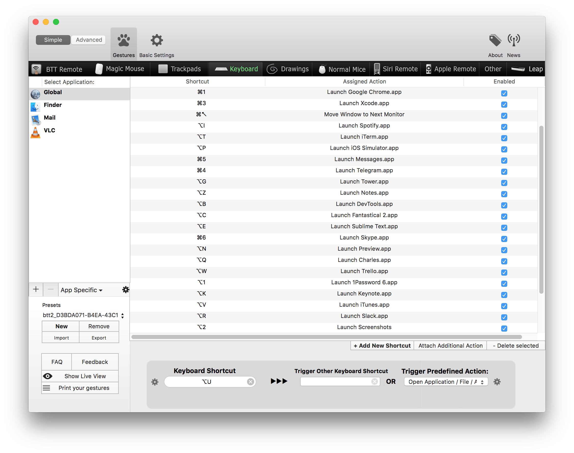Toggle Enabled for Move Window to Next Monitor
This screenshot has height=453, width=574.
point(504,116)
